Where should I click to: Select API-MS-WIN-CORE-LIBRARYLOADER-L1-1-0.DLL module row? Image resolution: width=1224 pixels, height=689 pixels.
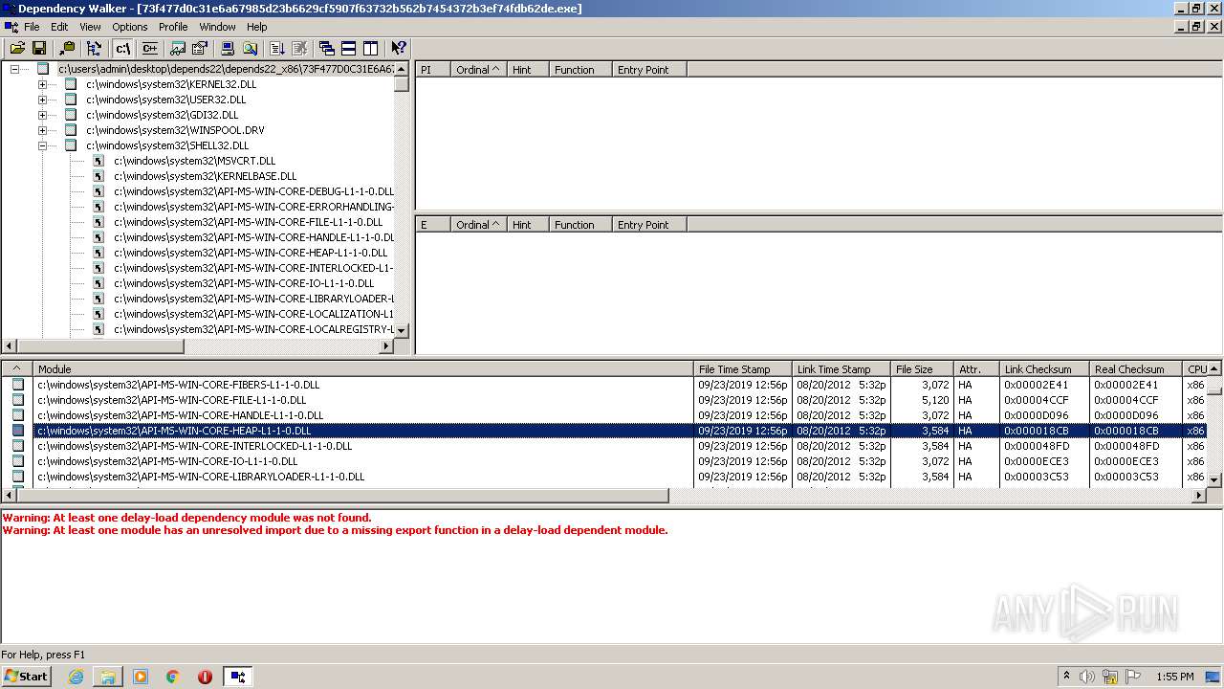[x=603, y=477]
